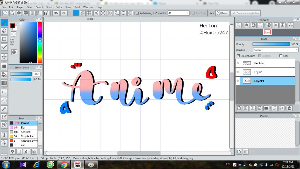Viewport: 300px width, 169px height.
Task: Enable crisscross grid snap
Action: point(89,13)
